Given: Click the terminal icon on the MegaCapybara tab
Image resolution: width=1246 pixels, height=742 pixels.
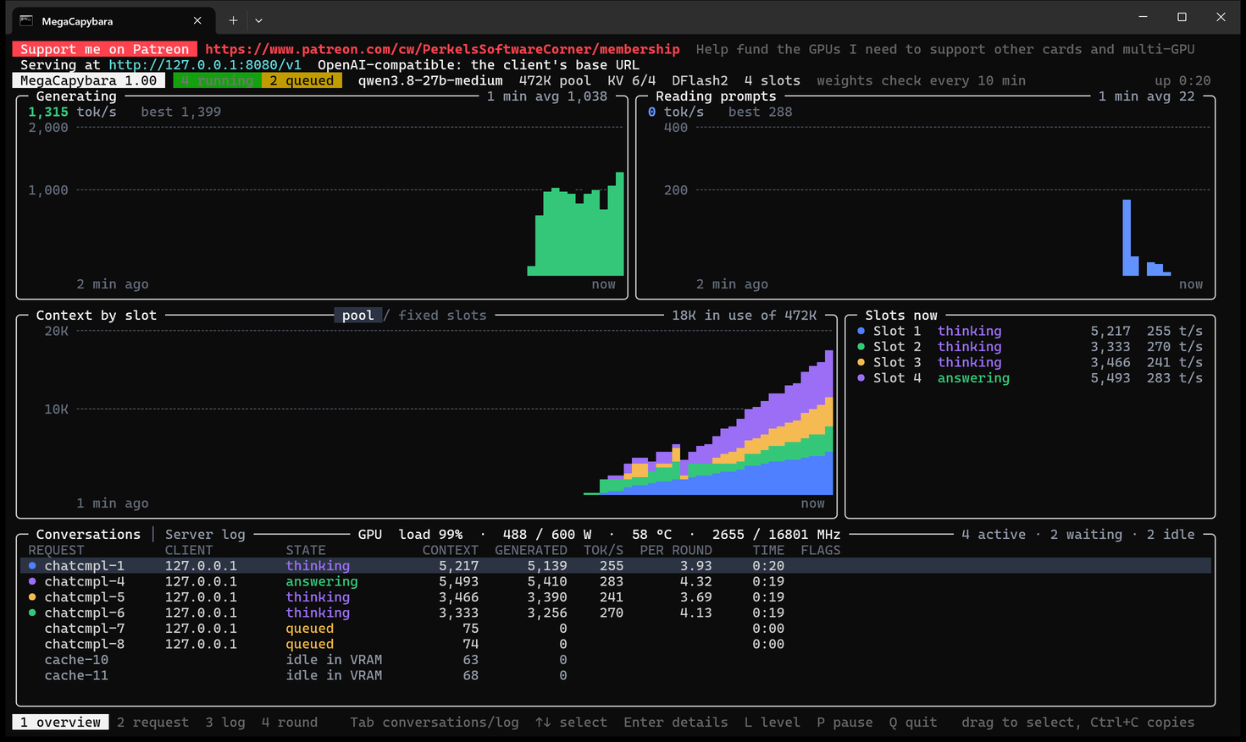Looking at the screenshot, I should tap(26, 20).
